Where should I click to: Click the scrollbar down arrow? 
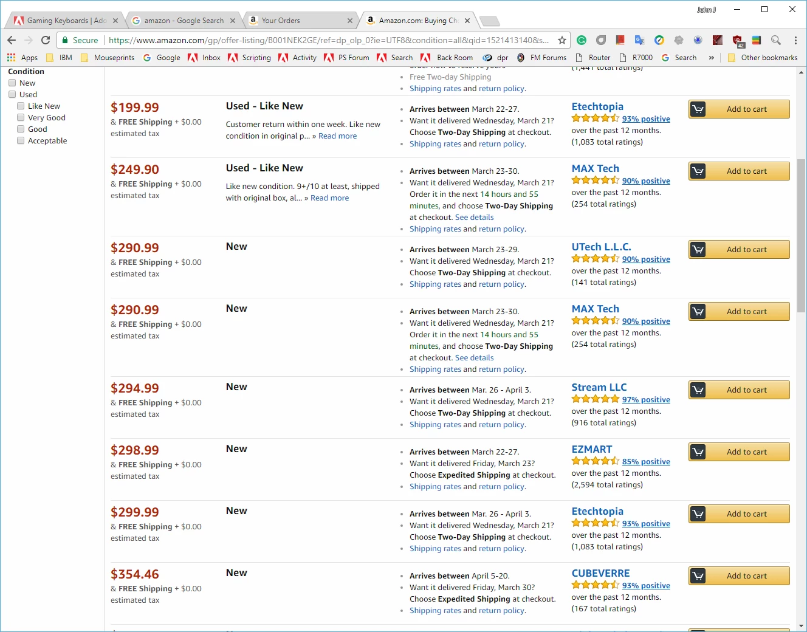tap(801, 625)
